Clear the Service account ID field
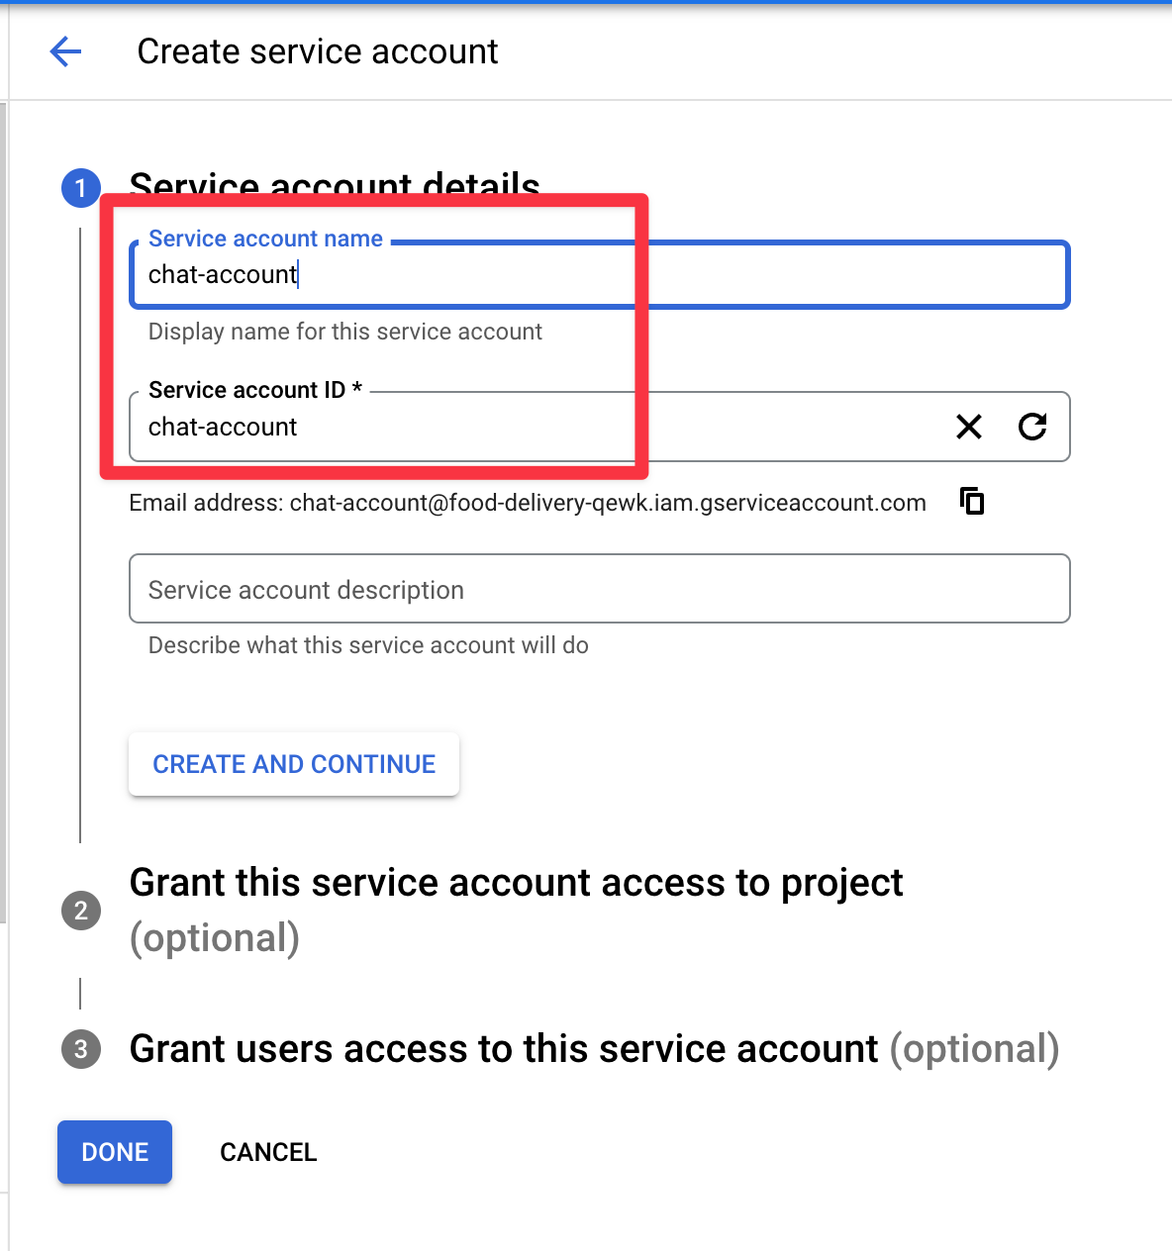This screenshot has width=1172, height=1251. coord(969,427)
